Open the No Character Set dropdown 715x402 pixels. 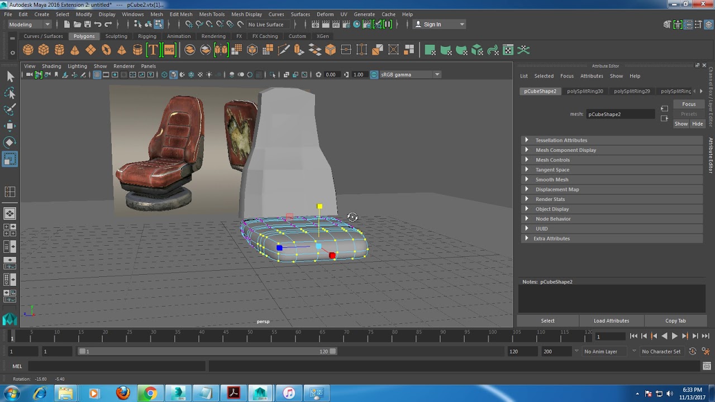(661, 351)
